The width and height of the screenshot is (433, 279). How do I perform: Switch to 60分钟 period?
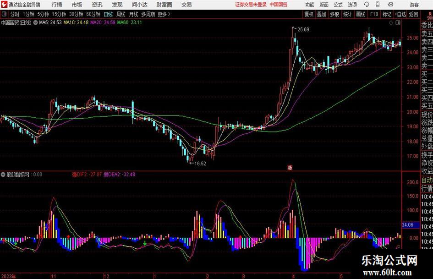93,14
